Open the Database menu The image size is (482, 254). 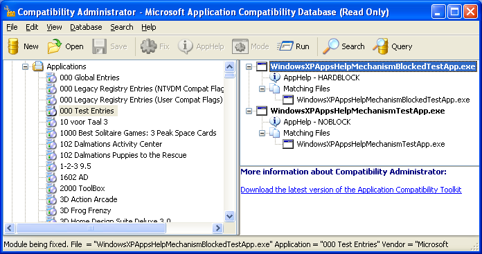pos(86,27)
